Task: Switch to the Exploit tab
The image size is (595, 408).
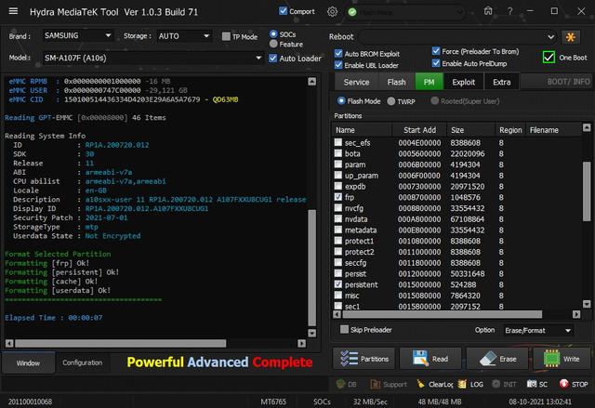Action: pos(462,82)
